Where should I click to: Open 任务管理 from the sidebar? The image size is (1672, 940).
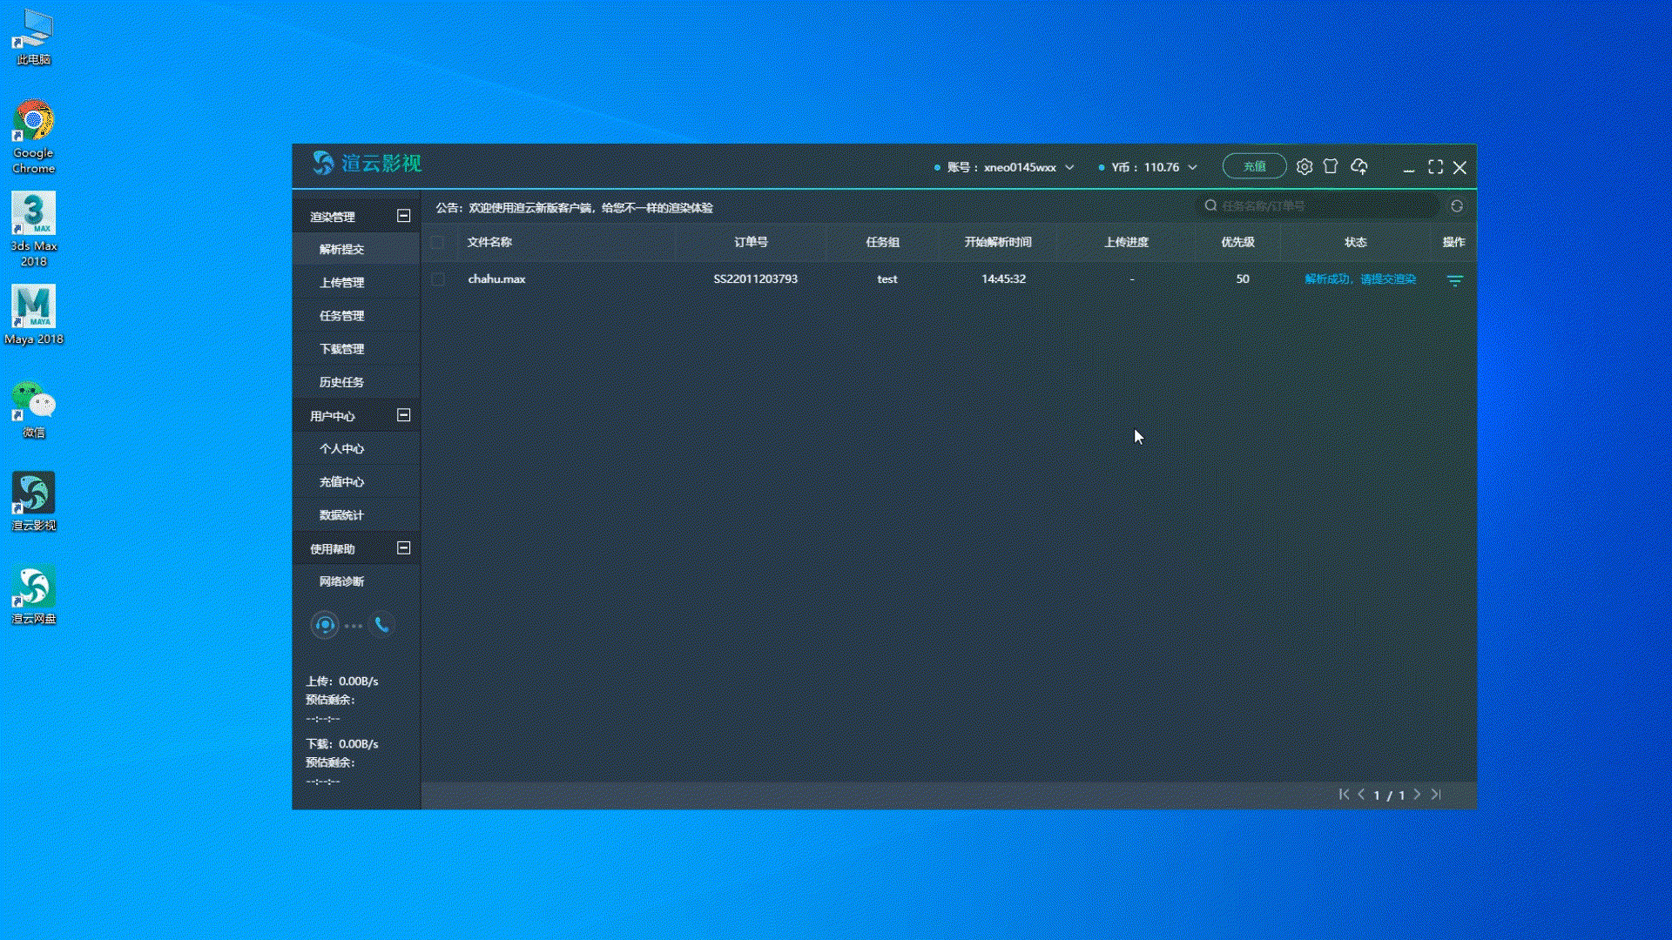(x=341, y=316)
